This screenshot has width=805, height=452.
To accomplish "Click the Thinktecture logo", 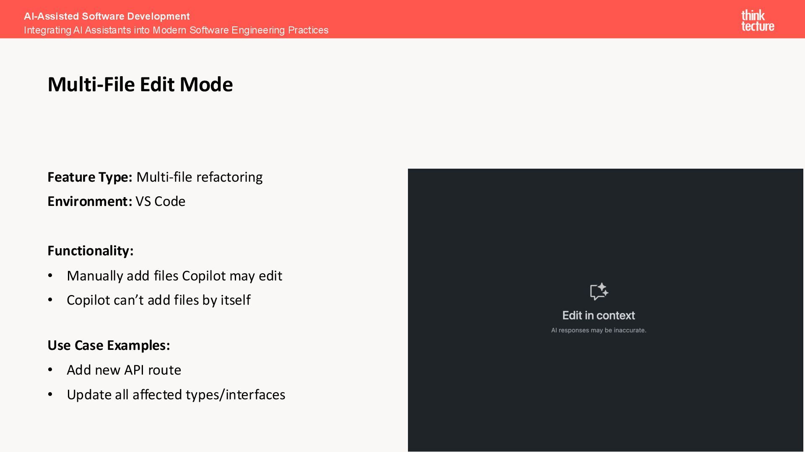I will click(x=757, y=21).
